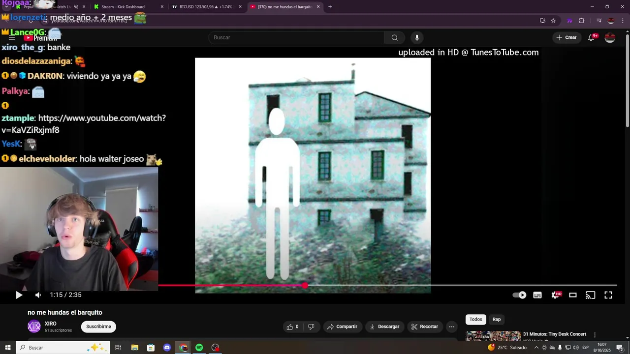
Task: Select the Todos filter chip
Action: (x=476, y=320)
